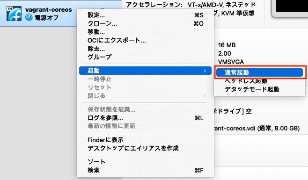This screenshot has width=308, height=180.
Task: Click the vagrant-coreos.vdi storage entry
Action: pos(257,129)
